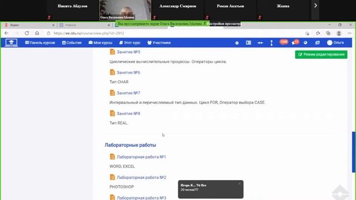Close the Новость browser tab
Image resolution: width=356 pixels, height=200 pixels.
pyautogui.click(x=109, y=25)
